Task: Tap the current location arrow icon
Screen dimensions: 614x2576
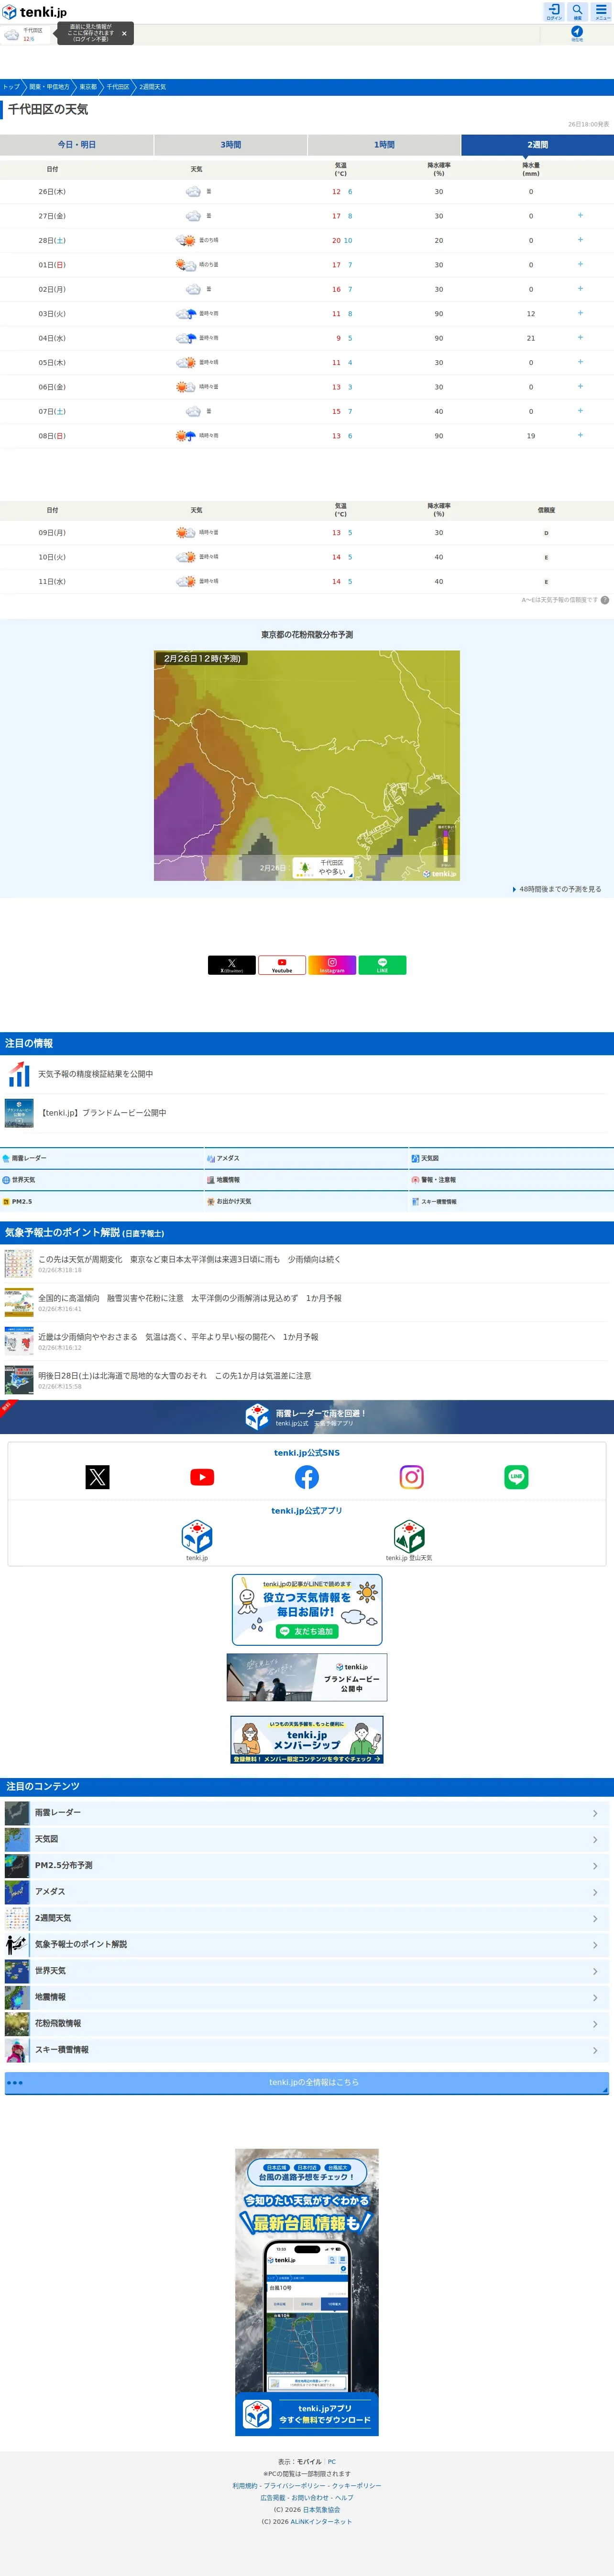Action: (577, 33)
